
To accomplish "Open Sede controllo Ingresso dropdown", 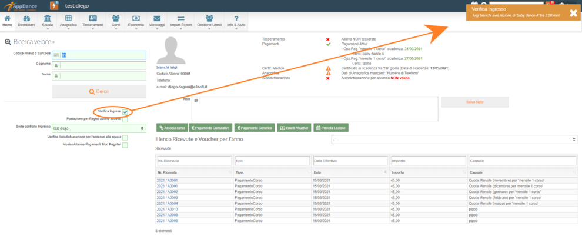I will pos(99,128).
